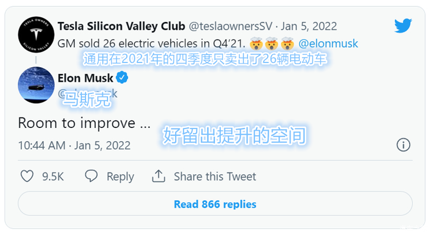Click the "Room to improve ..." tweet text
Image resolution: width=430 pixels, height=235 pixels.
[84, 123]
